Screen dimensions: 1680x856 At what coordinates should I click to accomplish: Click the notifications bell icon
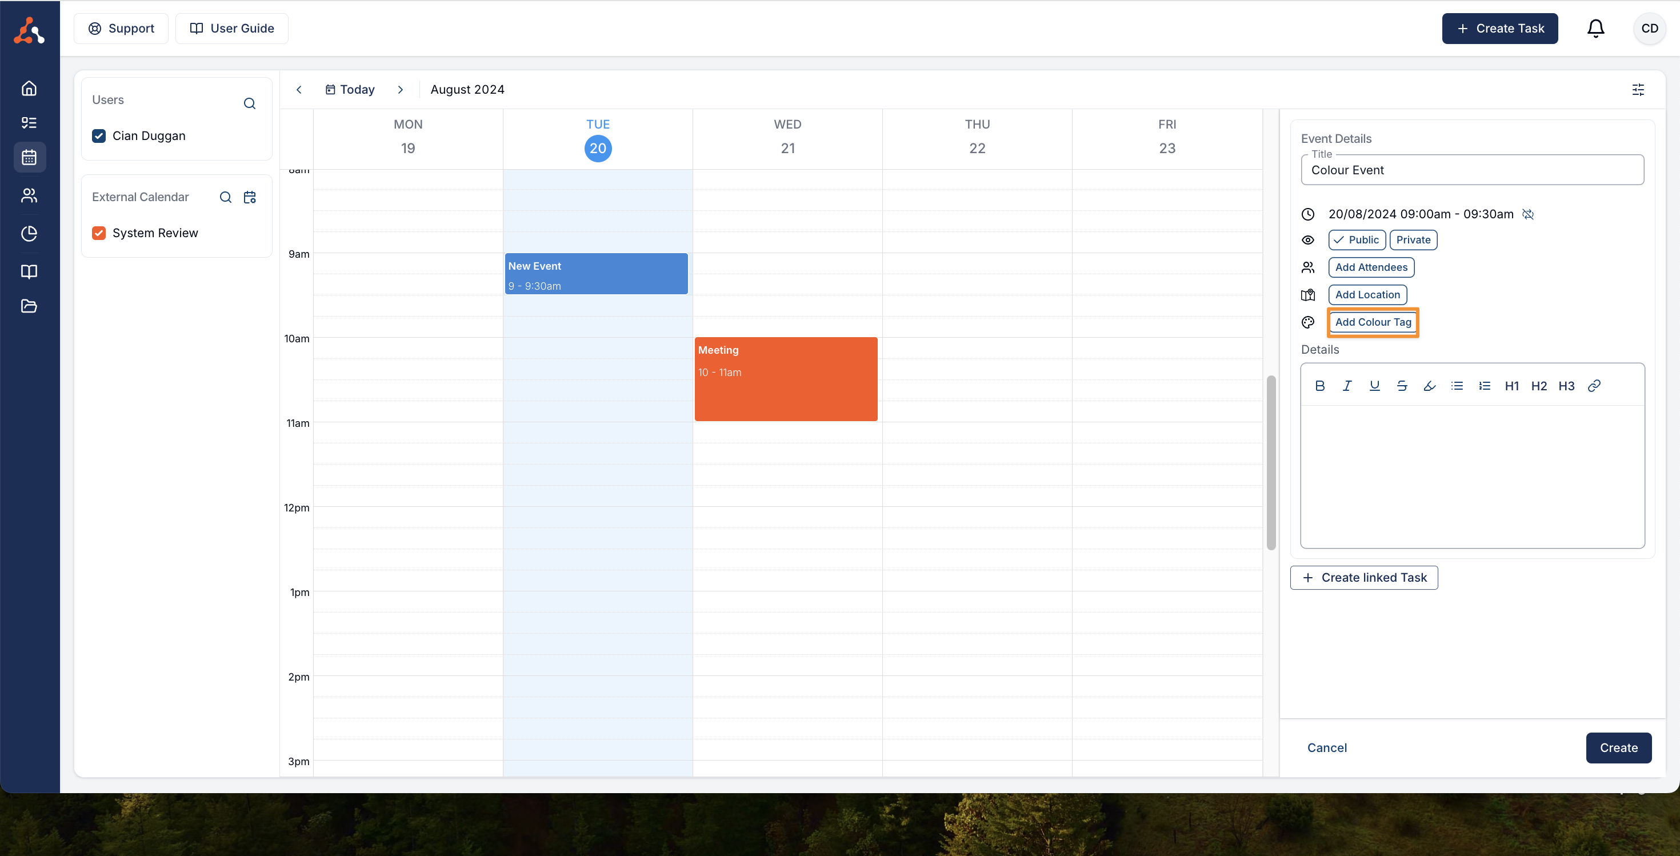(1595, 28)
